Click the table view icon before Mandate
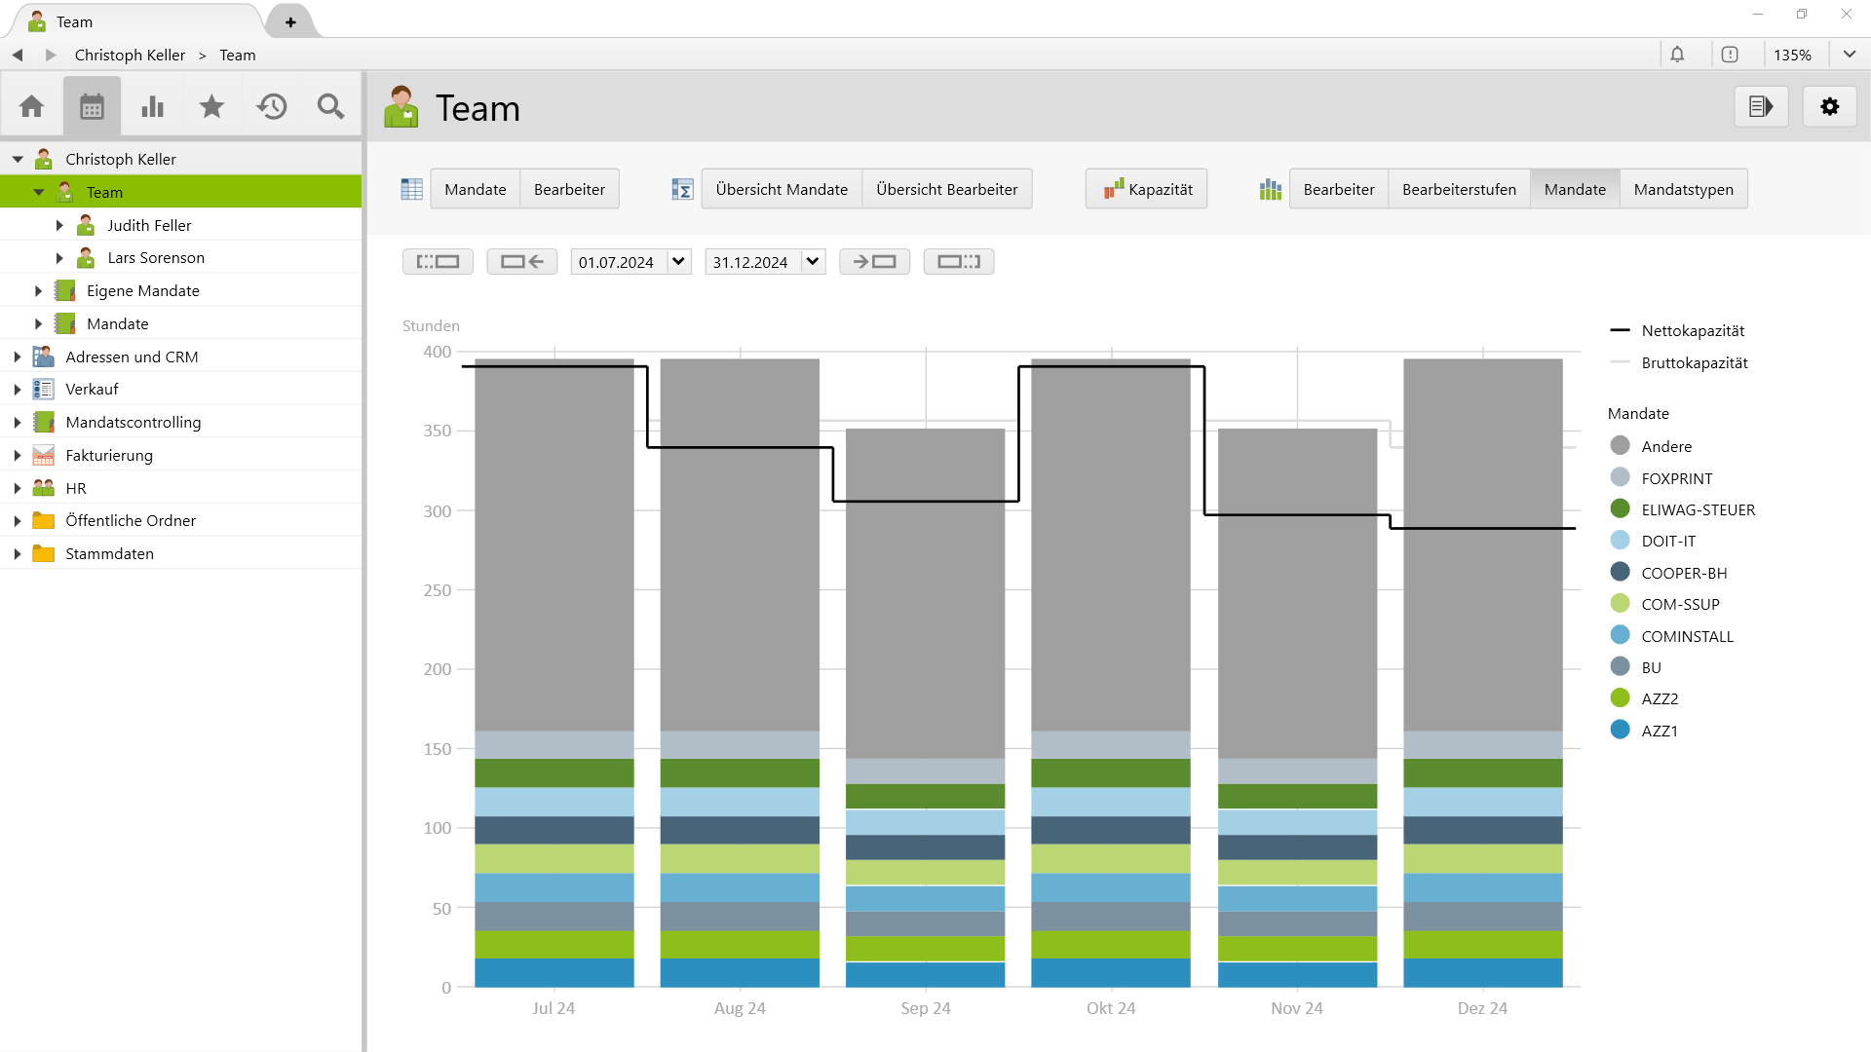Viewport: 1871px width, 1052px height. [x=411, y=188]
